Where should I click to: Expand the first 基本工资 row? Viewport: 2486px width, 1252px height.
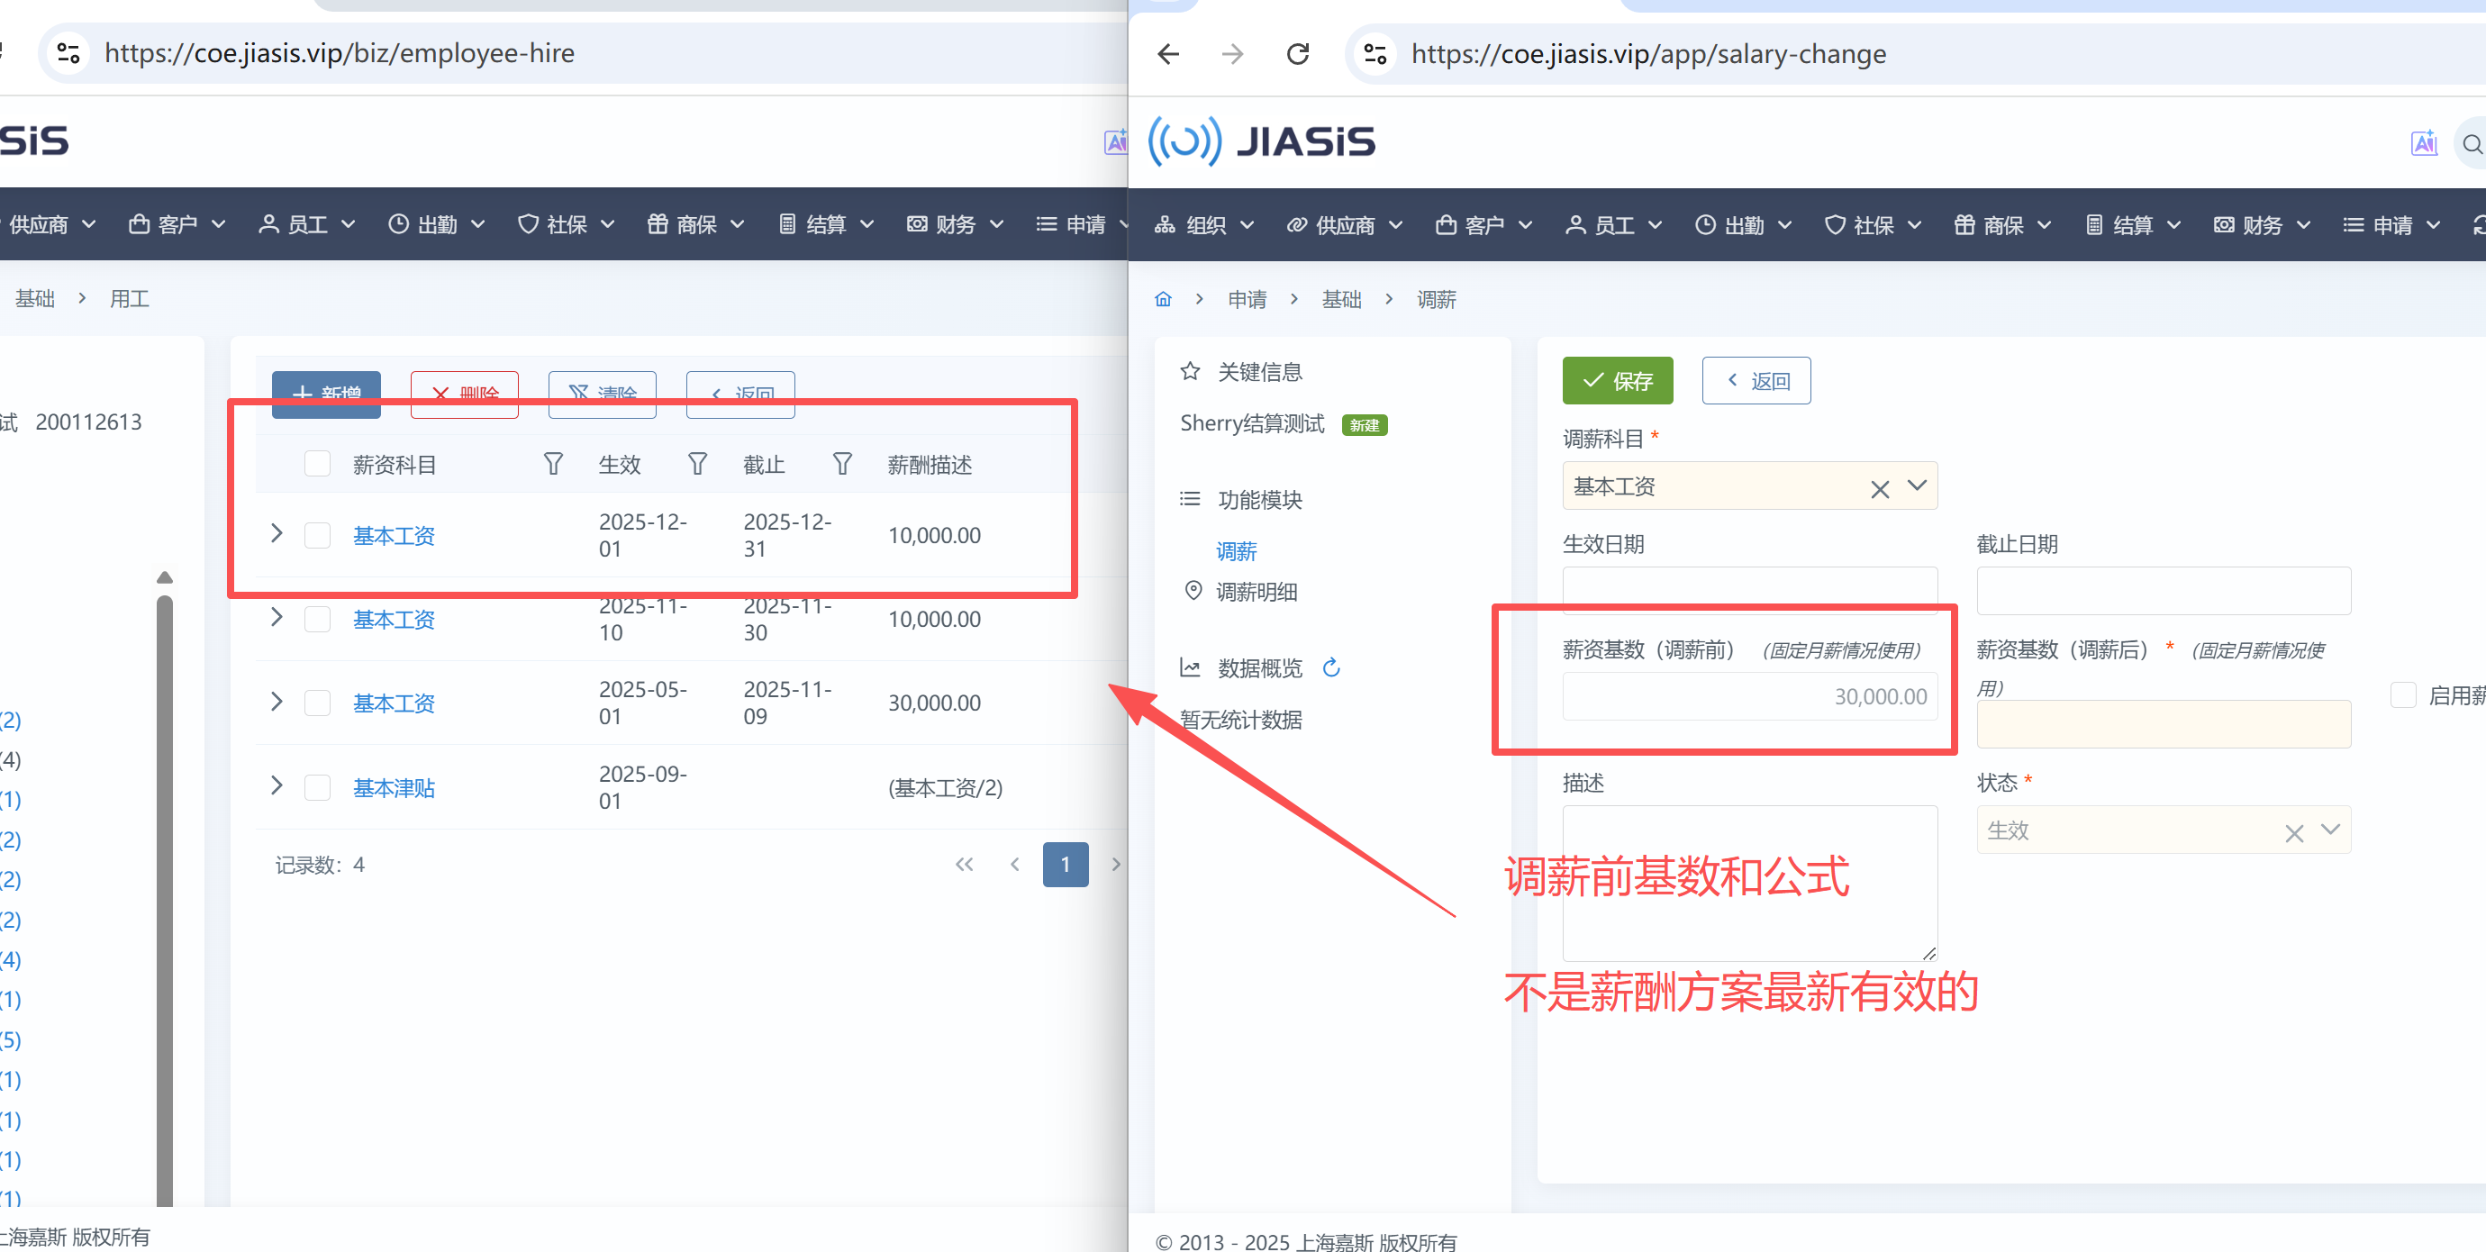[277, 534]
